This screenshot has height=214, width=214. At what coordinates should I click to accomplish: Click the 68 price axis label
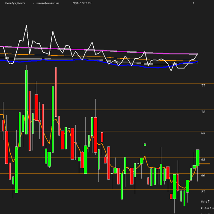(203, 133)
